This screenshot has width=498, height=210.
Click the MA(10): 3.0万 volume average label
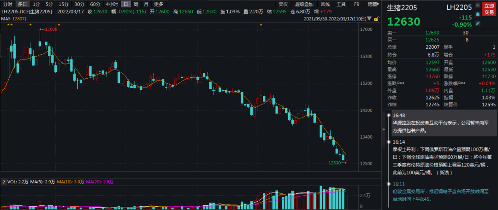click(70, 182)
